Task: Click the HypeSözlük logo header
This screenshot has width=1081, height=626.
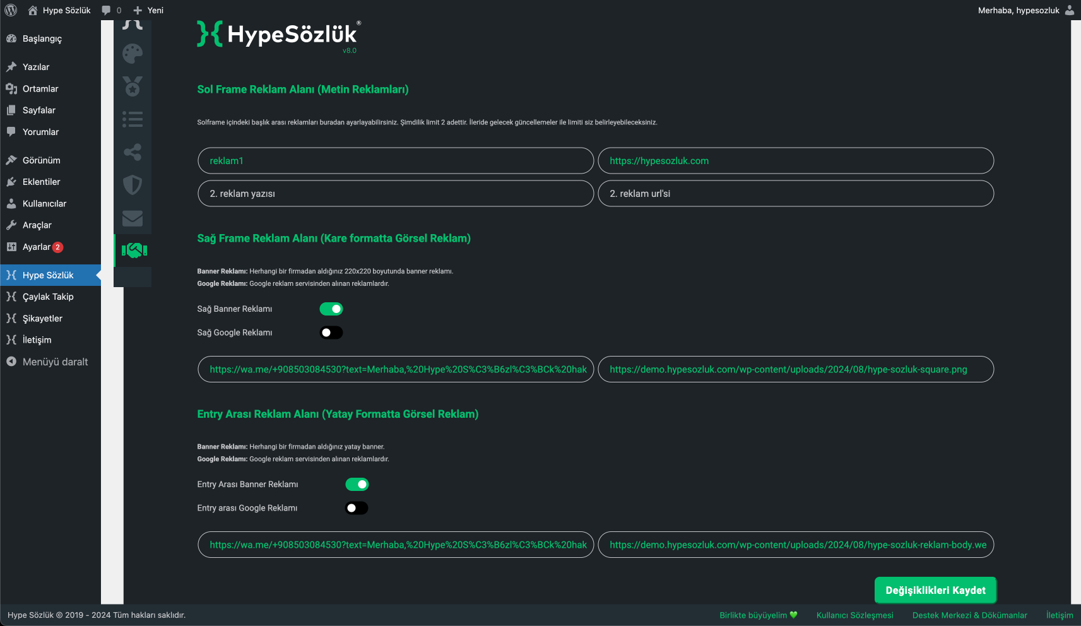Action: pyautogui.click(x=279, y=35)
